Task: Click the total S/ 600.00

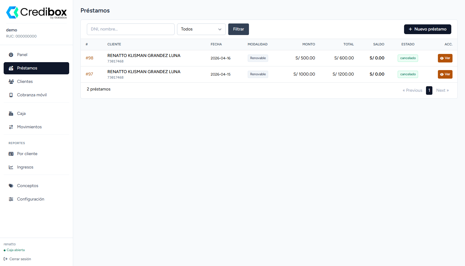Action: 344,58
